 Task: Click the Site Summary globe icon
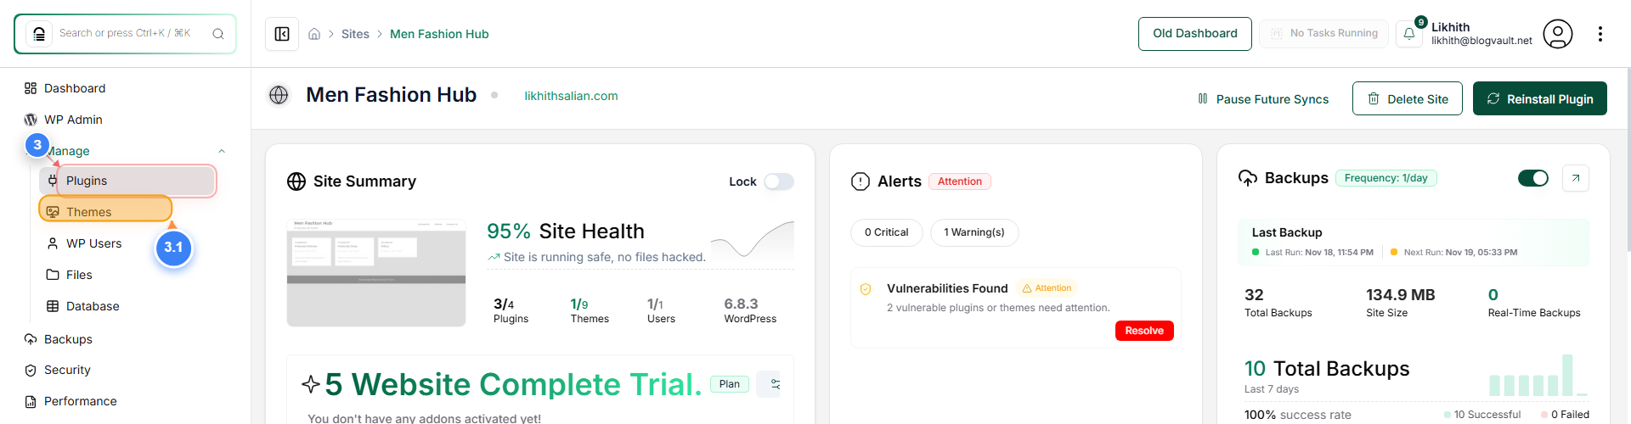(x=296, y=181)
